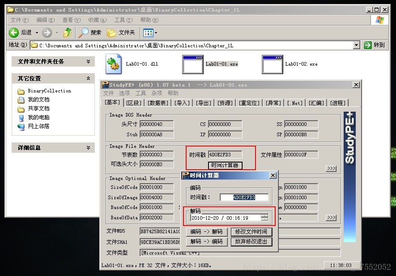The width and height of the screenshot is (396, 276).
Task: Select the Lab01-01.dll file icon
Action: pos(113,64)
